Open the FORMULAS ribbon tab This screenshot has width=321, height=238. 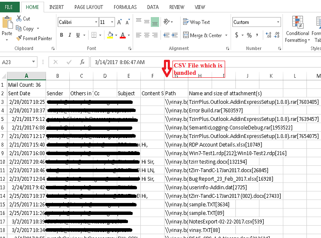pyautogui.click(x=125, y=7)
